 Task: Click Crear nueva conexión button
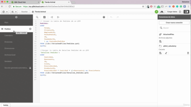click(174, 23)
